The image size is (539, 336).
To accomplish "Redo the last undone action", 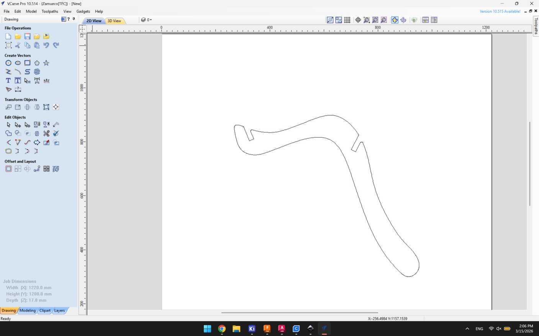I will tap(56, 45).
